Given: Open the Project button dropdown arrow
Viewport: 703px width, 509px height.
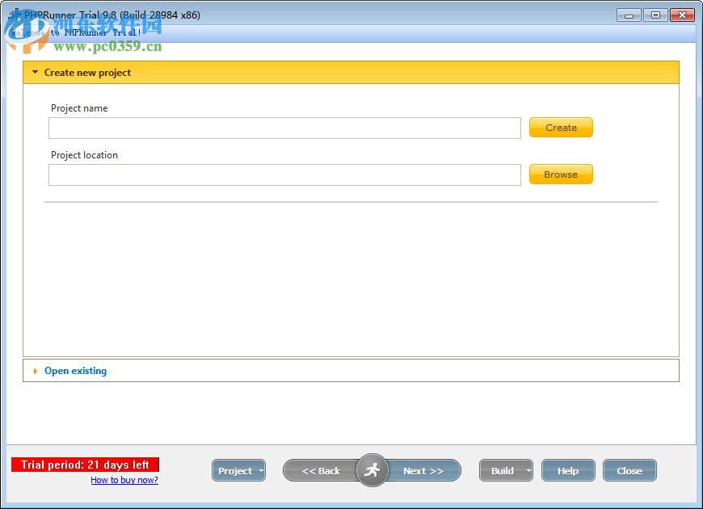Looking at the screenshot, I should click(261, 470).
